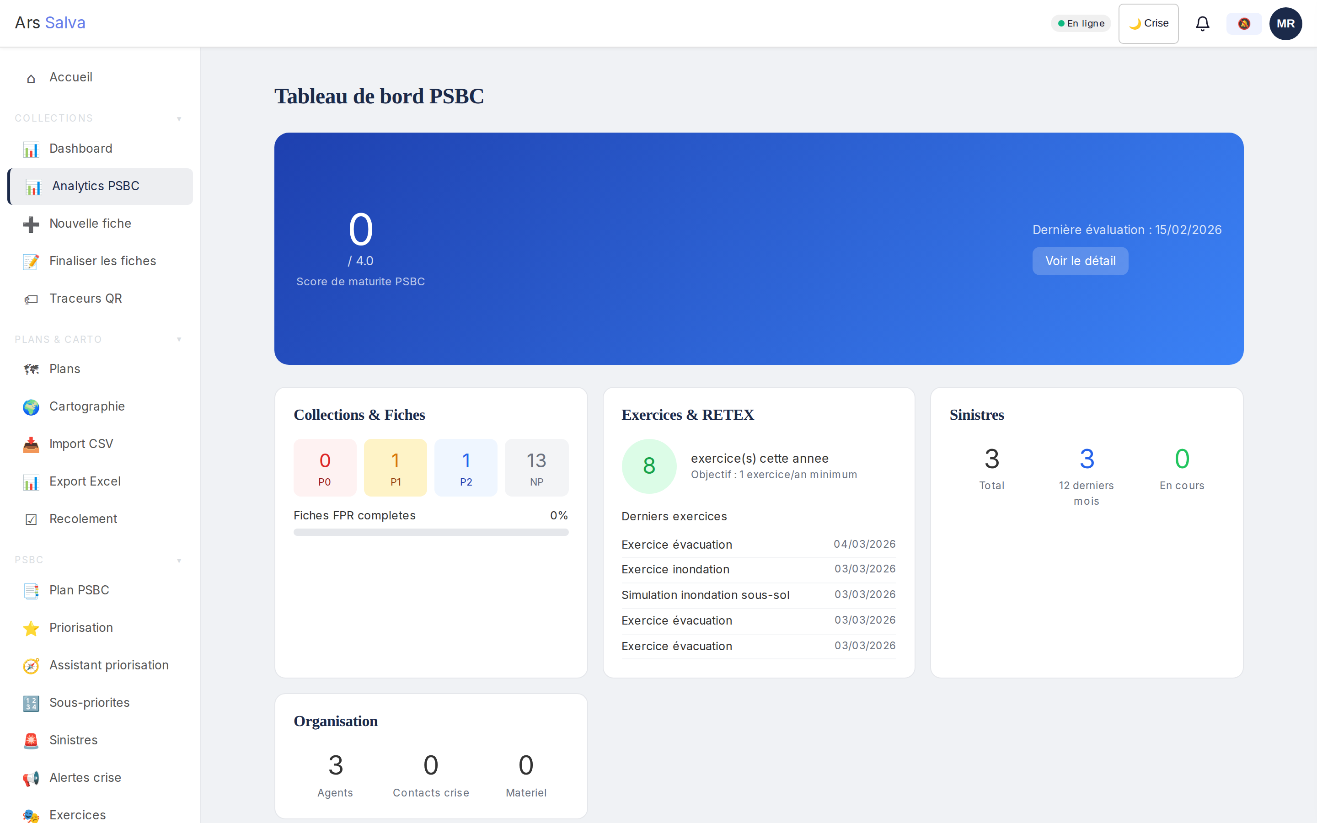This screenshot has height=823, width=1317.
Task: Open Export Excel menu item
Action: tap(100, 482)
